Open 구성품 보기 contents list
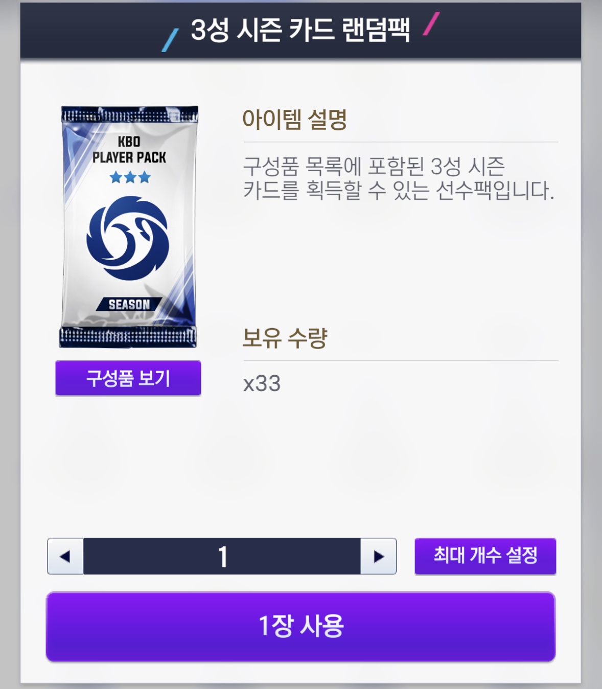 click(x=128, y=378)
